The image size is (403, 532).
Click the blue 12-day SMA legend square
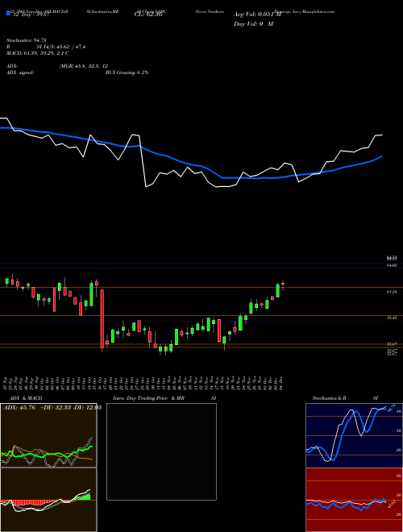click(x=8, y=13)
